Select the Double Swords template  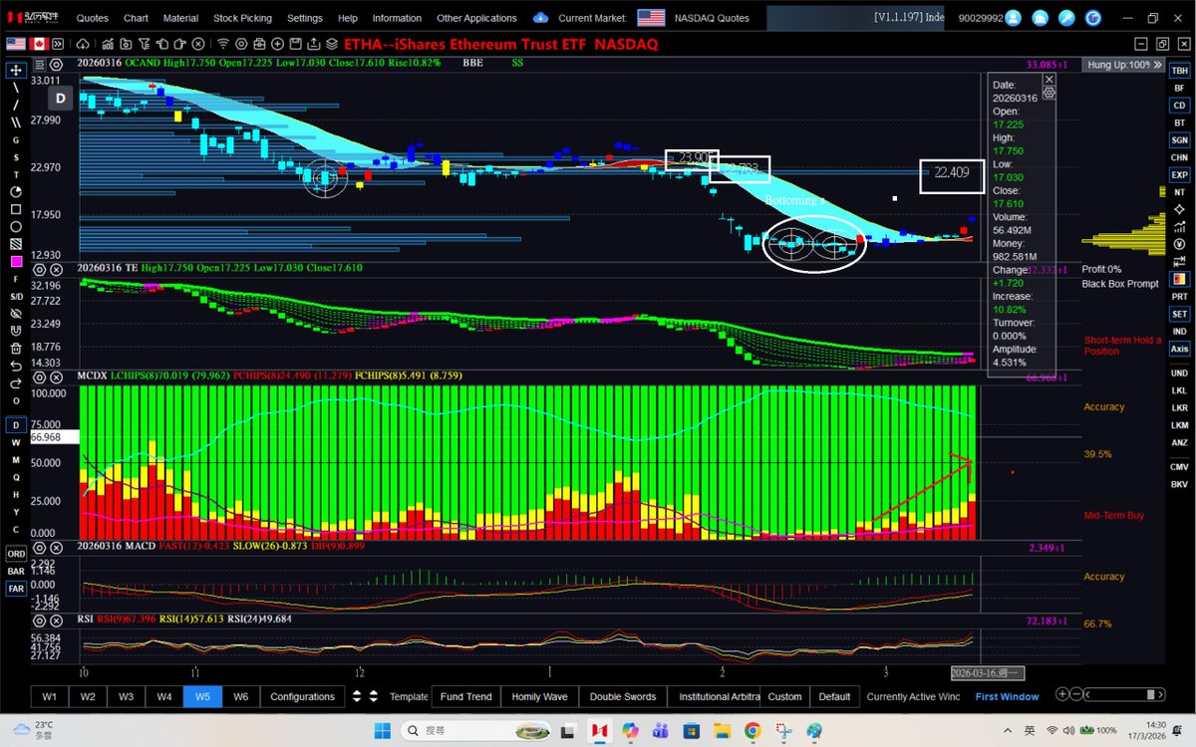pyautogui.click(x=622, y=696)
